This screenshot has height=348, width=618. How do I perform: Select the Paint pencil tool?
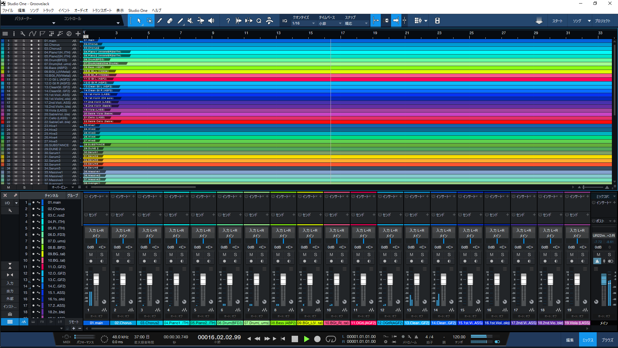coord(180,21)
